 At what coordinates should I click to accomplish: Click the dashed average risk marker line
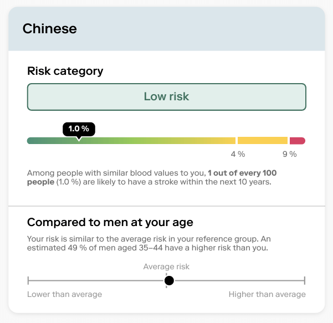[x=166, y=280]
